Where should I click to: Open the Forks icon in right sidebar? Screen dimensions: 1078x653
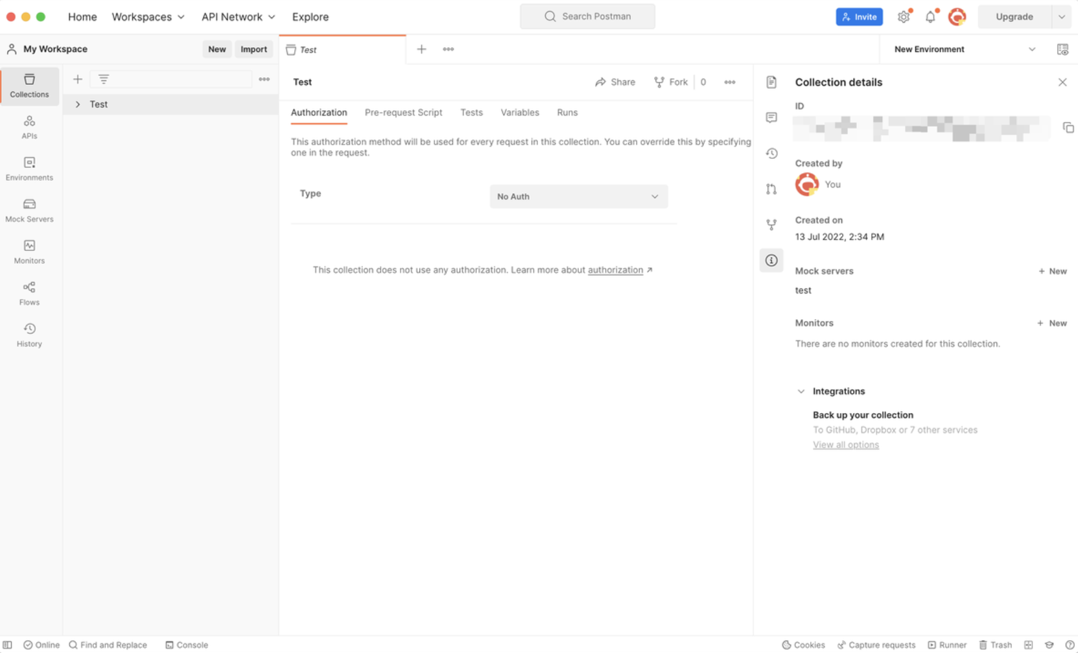(x=771, y=224)
